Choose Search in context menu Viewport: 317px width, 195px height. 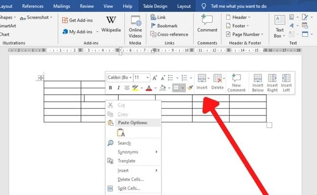click(133, 143)
